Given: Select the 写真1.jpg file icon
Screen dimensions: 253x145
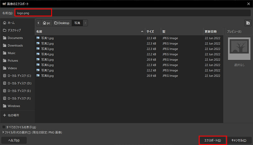Looking at the screenshot, I should (x=38, y=38).
